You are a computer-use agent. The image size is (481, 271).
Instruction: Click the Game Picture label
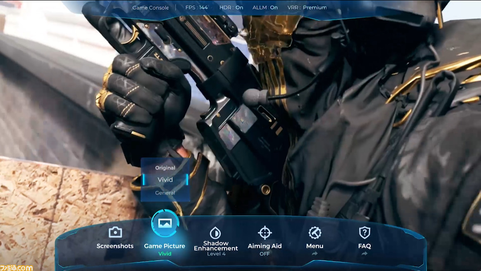[164, 246]
